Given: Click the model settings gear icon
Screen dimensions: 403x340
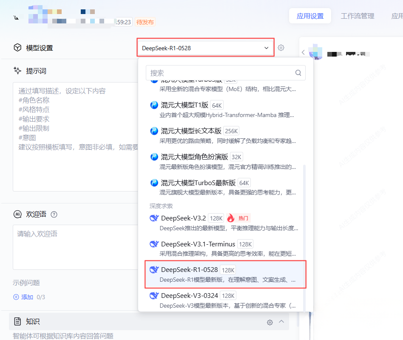Looking at the screenshot, I should tap(281, 48).
